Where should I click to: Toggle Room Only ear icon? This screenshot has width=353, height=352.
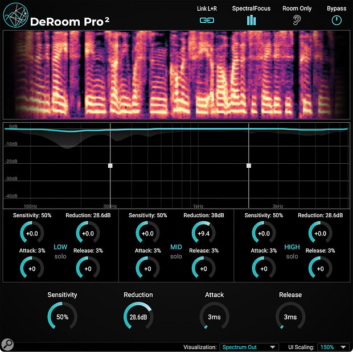[x=297, y=20]
